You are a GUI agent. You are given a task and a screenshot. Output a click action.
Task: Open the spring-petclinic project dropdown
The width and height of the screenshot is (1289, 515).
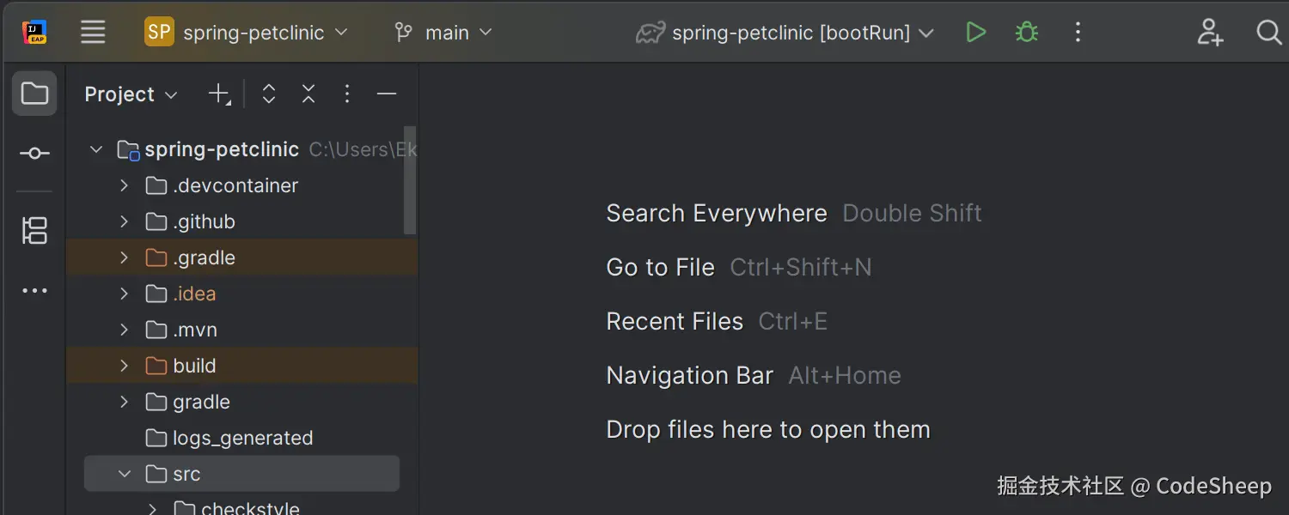pos(247,33)
